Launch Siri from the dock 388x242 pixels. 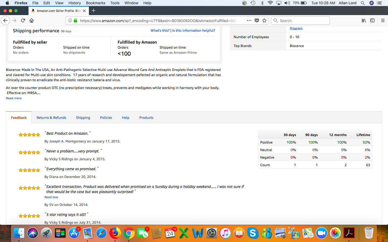(33, 233)
